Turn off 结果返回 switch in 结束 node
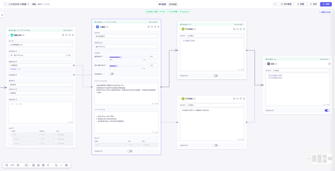 click(327, 111)
